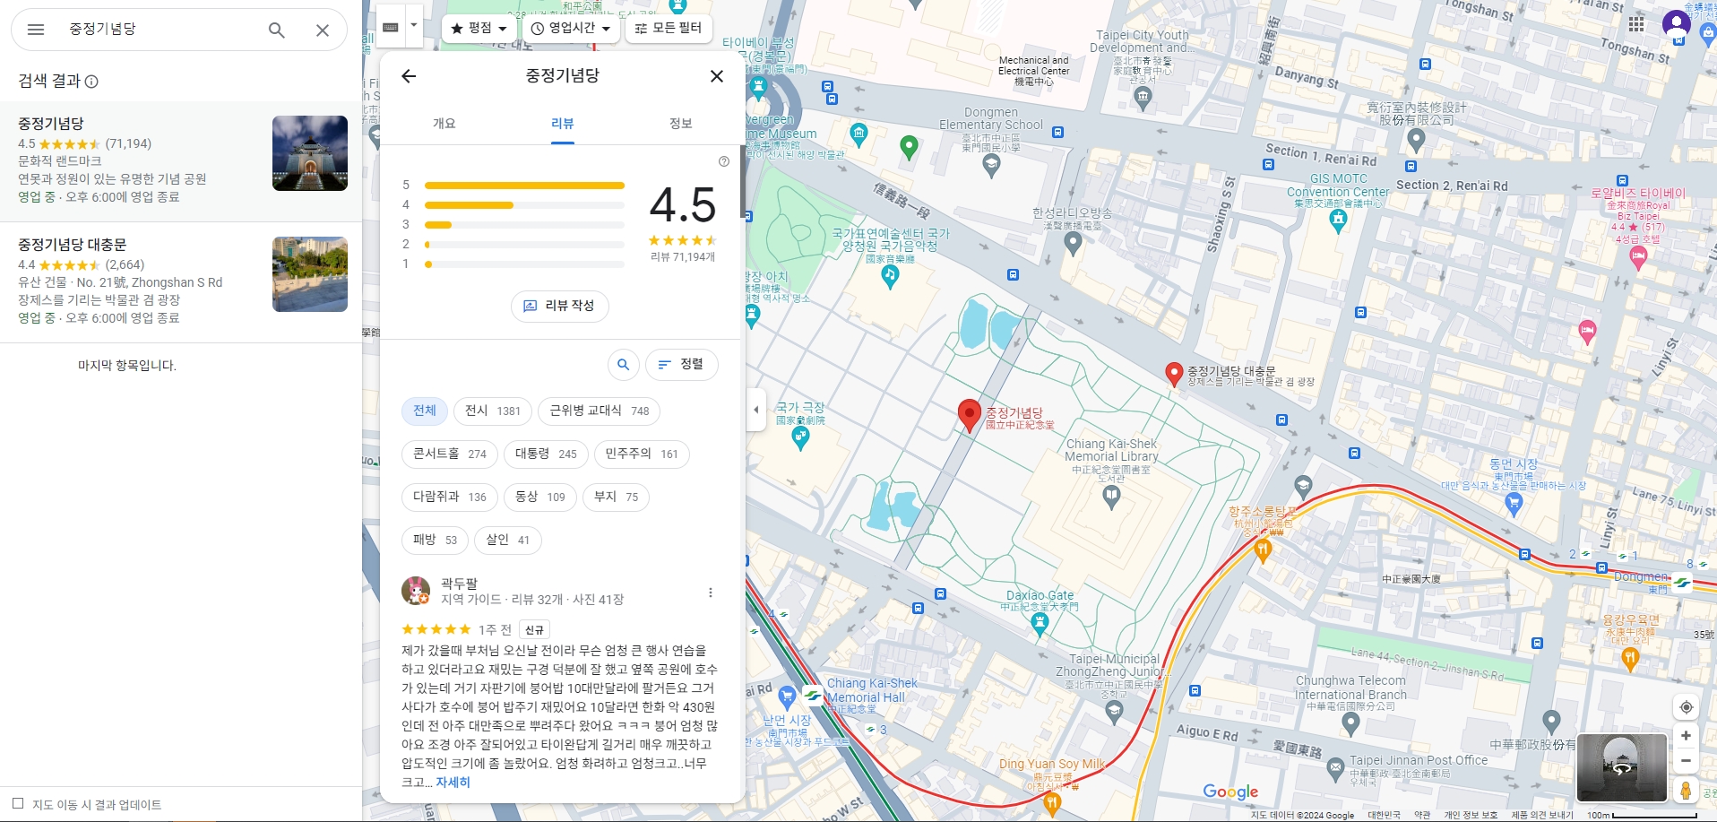Clear the search with X icon
The height and width of the screenshot is (822, 1717).
[x=323, y=30]
